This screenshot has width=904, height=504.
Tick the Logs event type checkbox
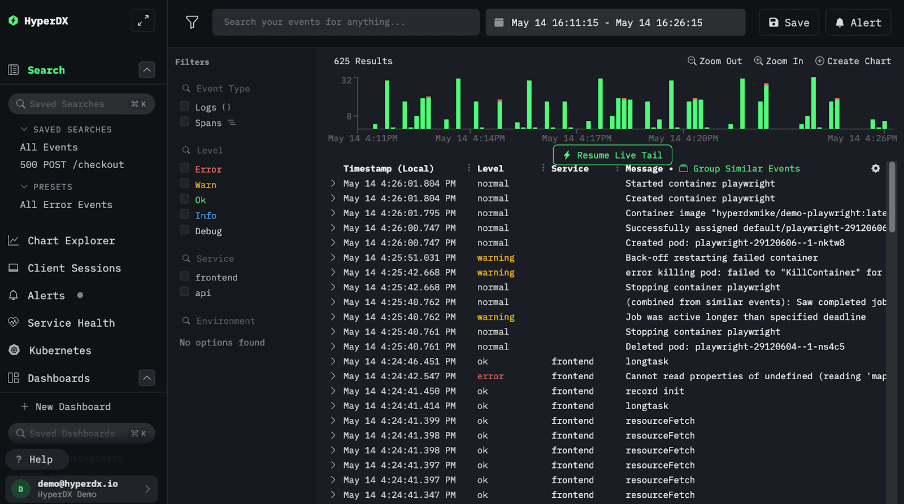point(184,106)
